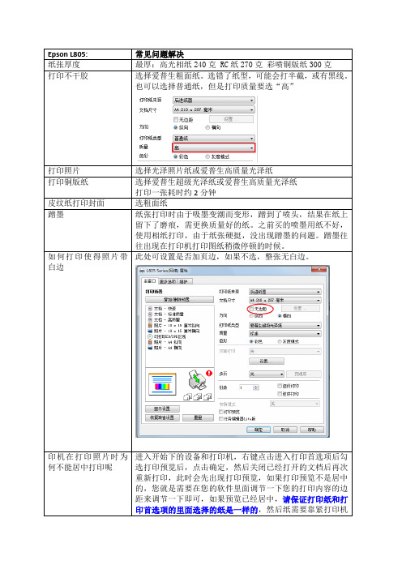Check 无边距 in the L805 Series dialog
The image size is (402, 569).
pos(251,309)
